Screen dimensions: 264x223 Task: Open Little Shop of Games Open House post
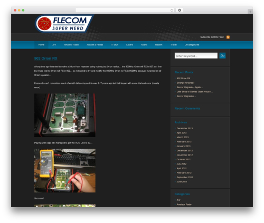click(195, 92)
